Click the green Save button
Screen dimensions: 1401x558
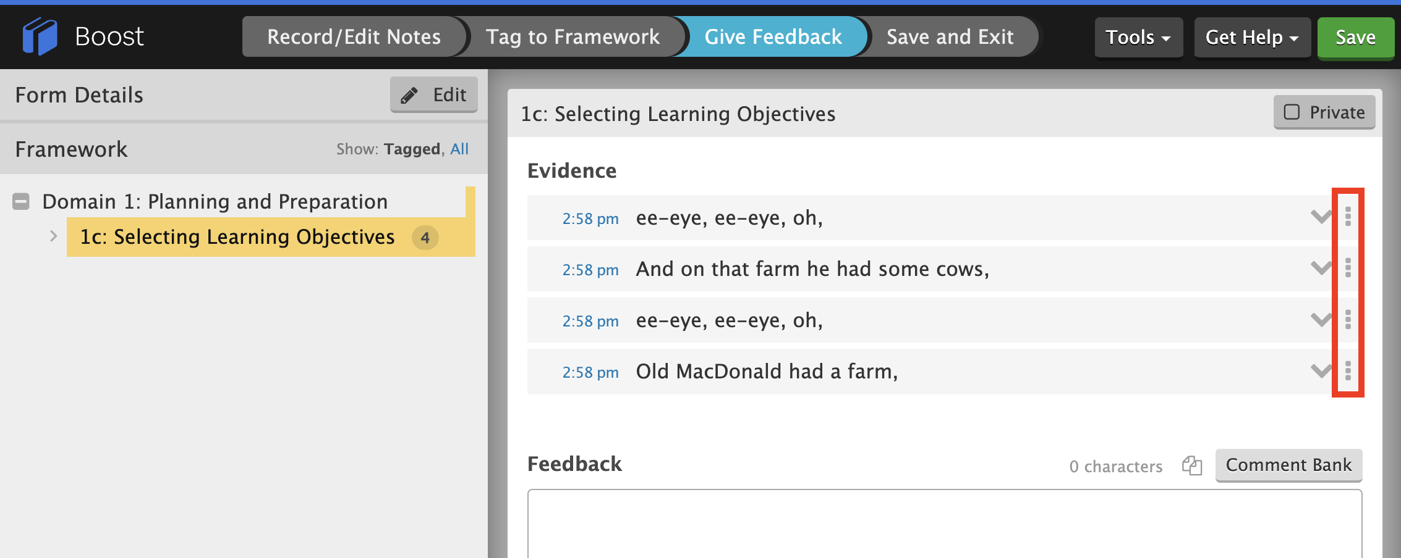(1355, 38)
